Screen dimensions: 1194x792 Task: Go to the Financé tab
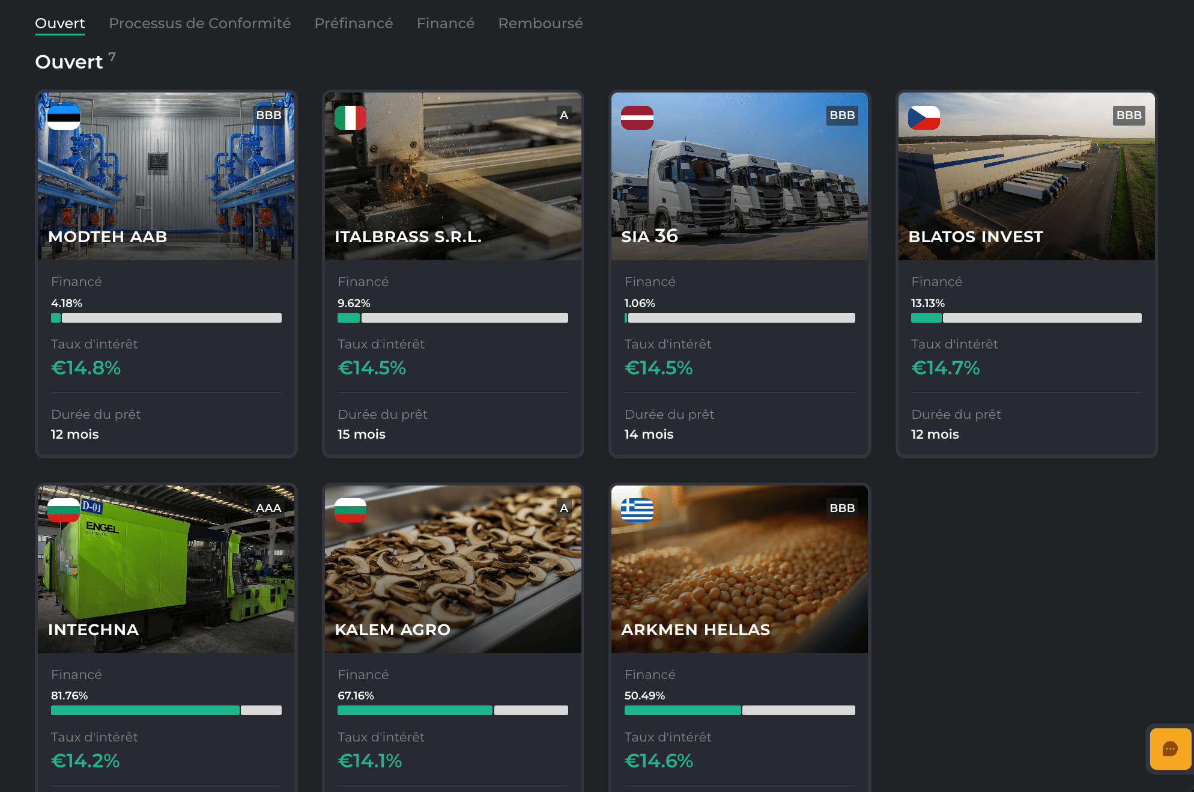(446, 23)
